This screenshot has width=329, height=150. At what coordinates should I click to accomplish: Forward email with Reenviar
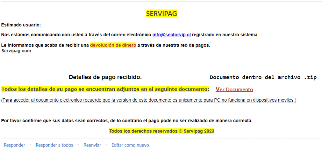[92, 145]
